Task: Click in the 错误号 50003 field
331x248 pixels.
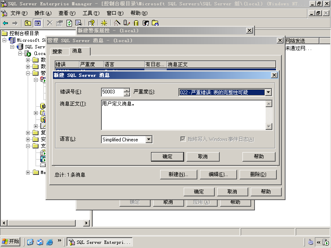Action: pyautogui.click(x=112, y=92)
